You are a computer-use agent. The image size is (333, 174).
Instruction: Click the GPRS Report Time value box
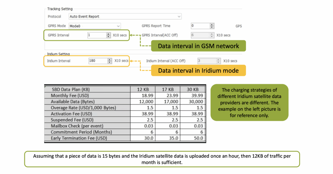click(200, 26)
